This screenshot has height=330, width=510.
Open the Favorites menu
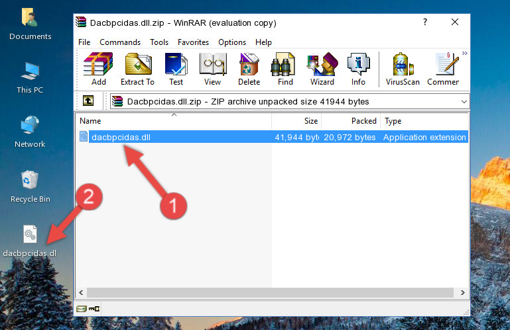pos(193,42)
